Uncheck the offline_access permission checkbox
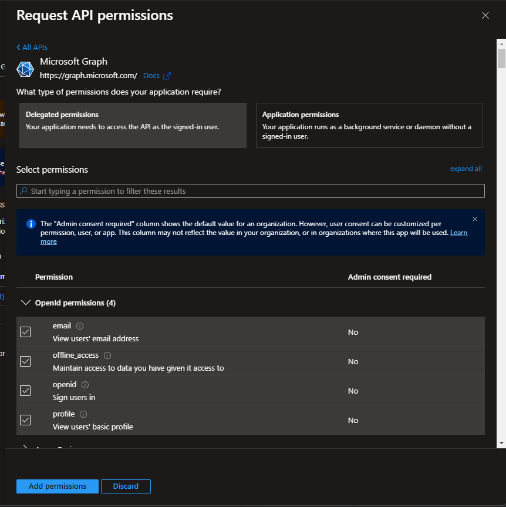Viewport: 506px width, 507px height. [x=25, y=361]
